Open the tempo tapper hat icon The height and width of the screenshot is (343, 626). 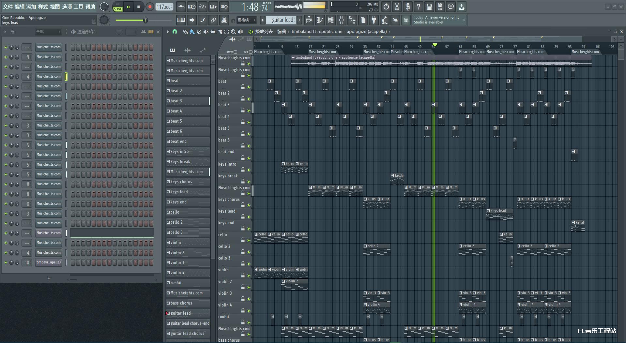click(x=224, y=20)
